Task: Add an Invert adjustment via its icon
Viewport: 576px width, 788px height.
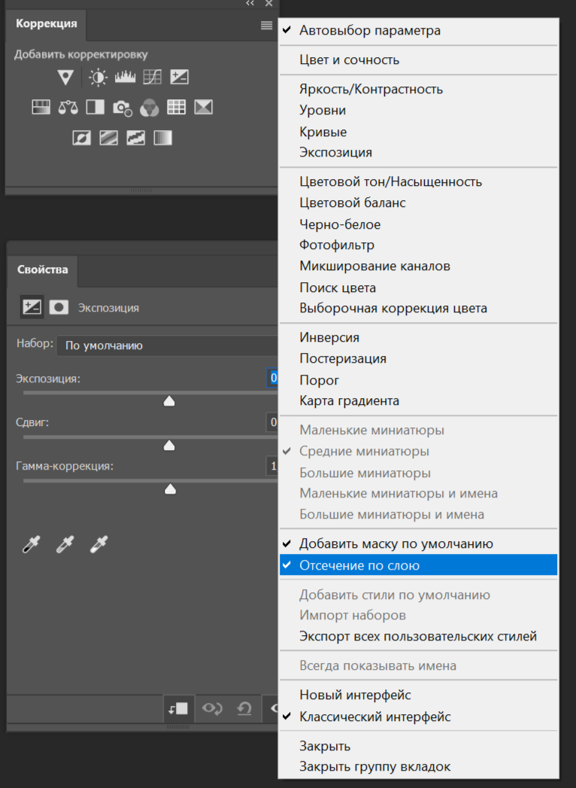Action: click(81, 137)
